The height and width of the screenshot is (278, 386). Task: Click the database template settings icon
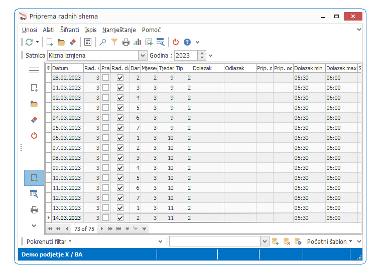click(x=298, y=241)
